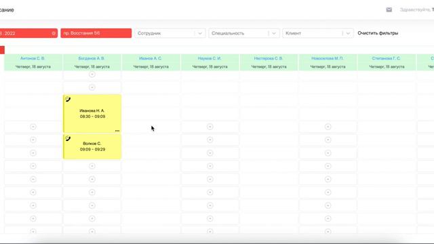The height and width of the screenshot is (244, 434).
Task: Open the Специальность filter box
Action: click(244, 33)
